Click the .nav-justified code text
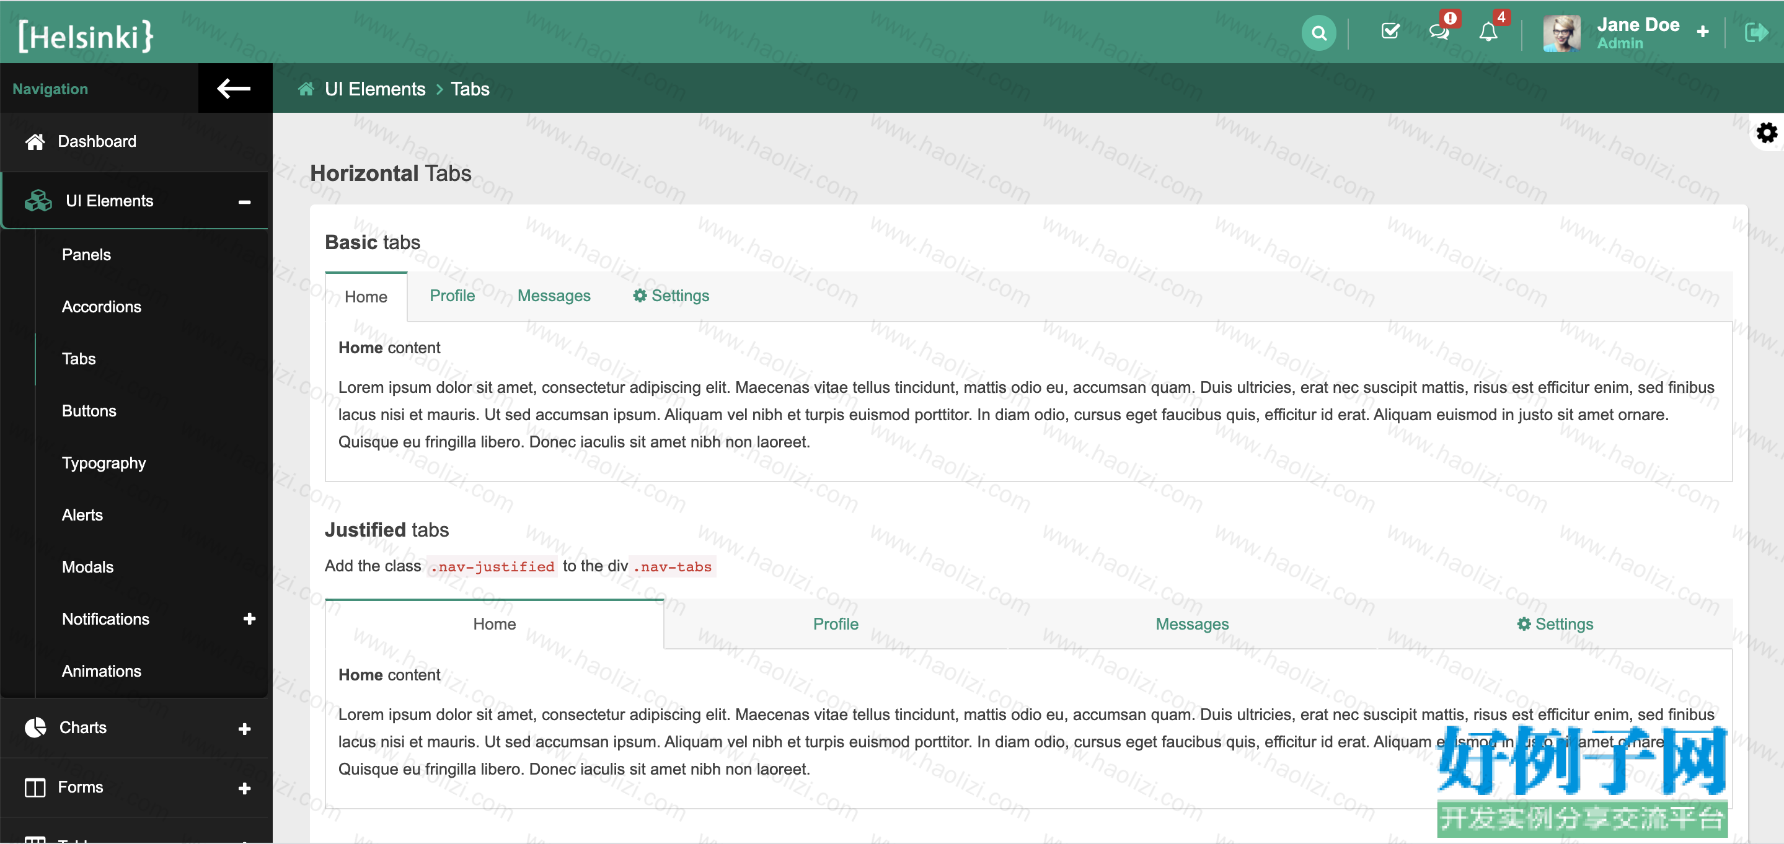1784x844 pixels. point(492,566)
